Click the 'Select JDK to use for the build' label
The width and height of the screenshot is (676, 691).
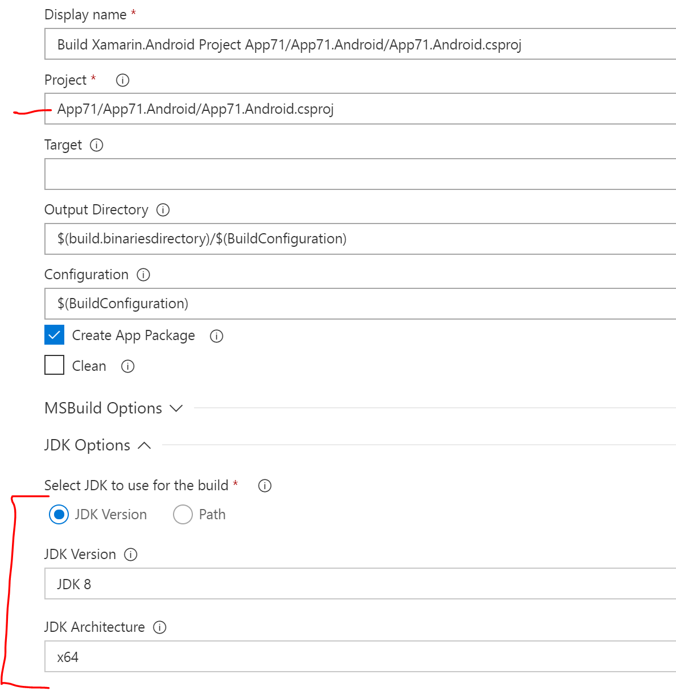[136, 485]
